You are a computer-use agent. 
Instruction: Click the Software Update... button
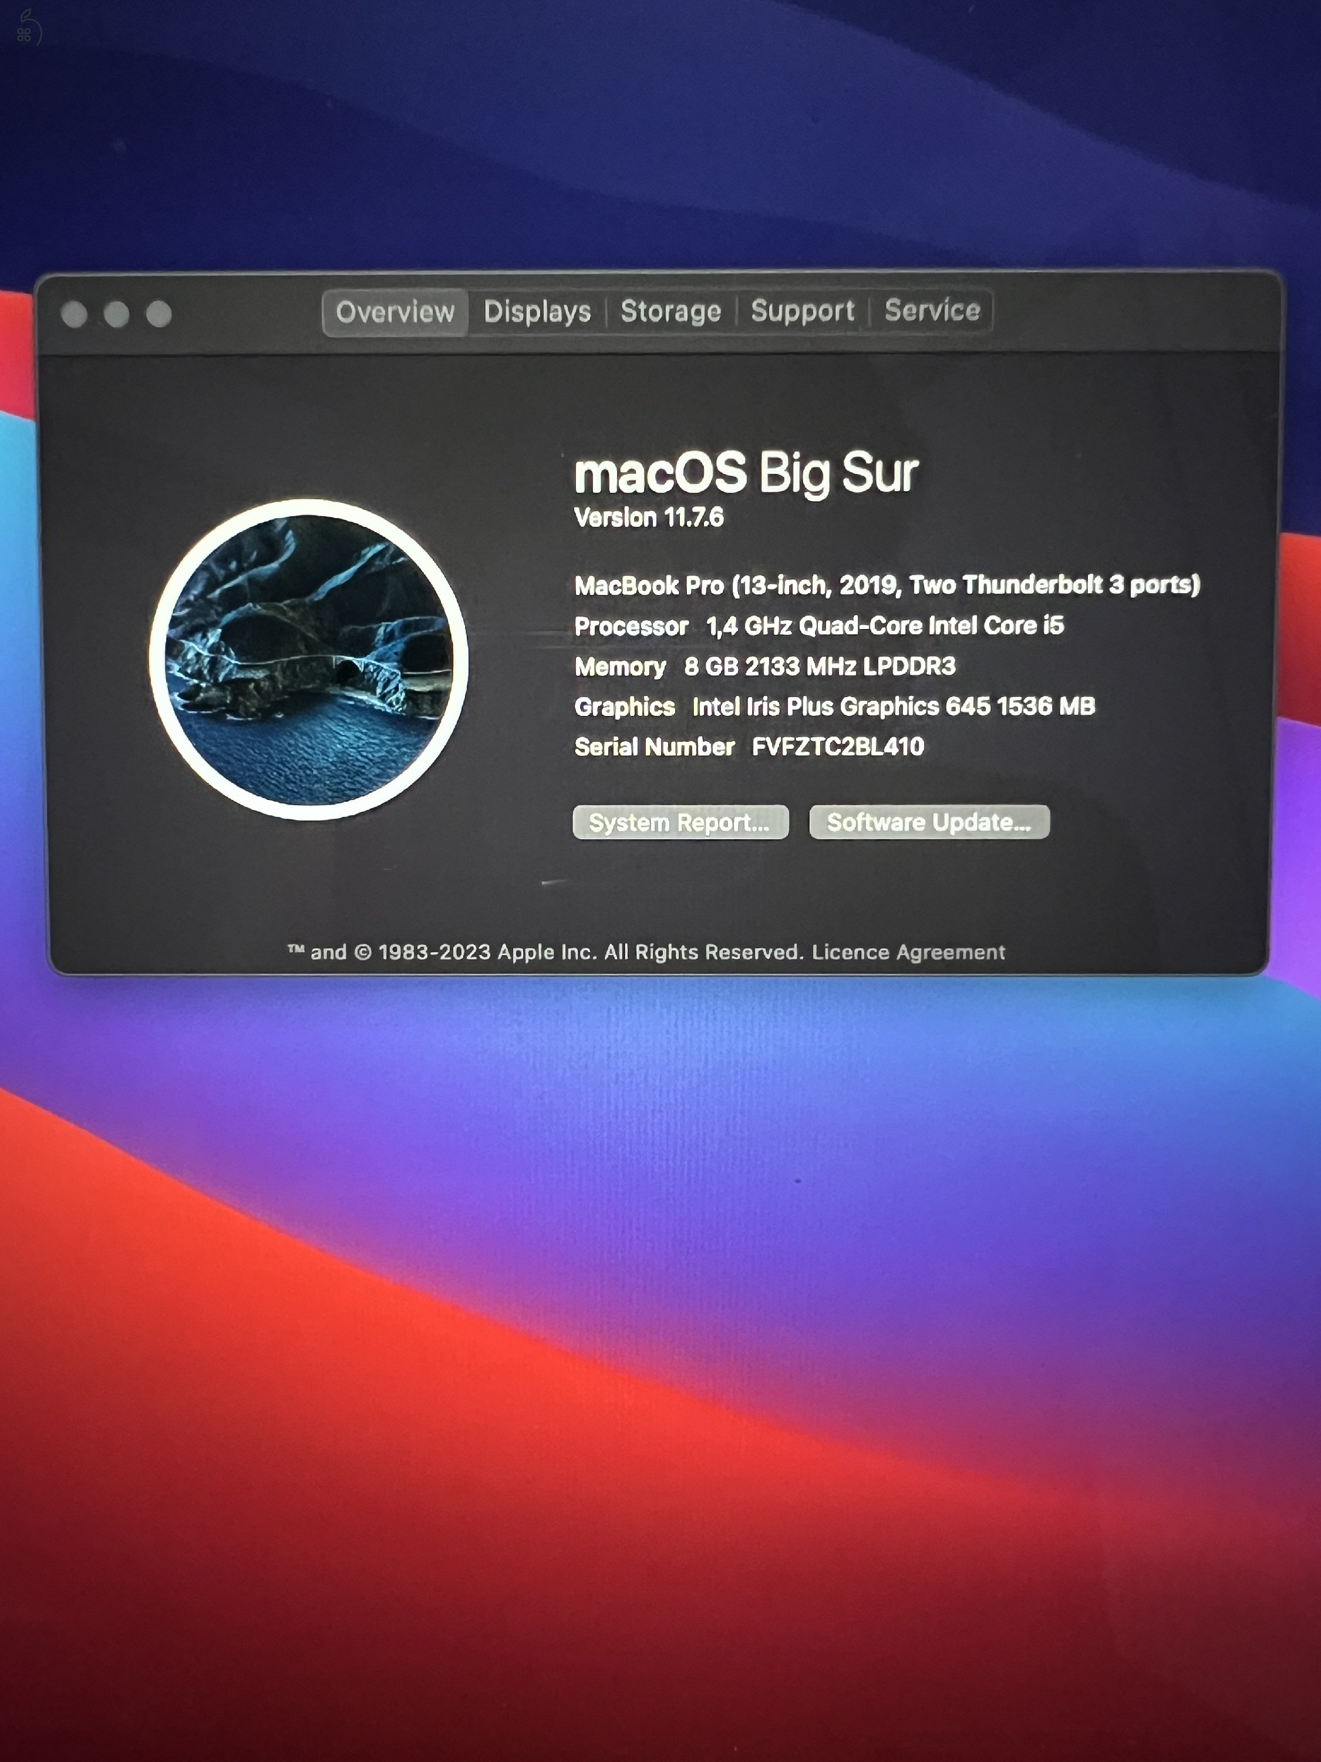point(928,821)
